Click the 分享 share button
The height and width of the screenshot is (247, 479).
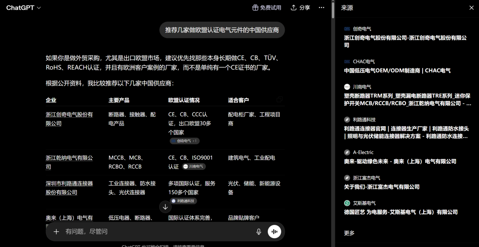tap(300, 8)
